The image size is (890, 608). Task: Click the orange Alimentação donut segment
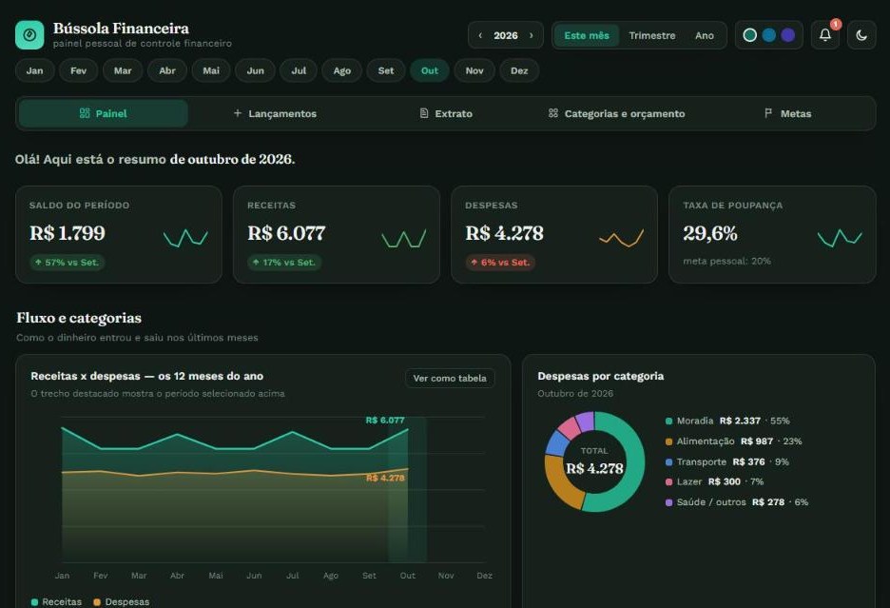(x=559, y=485)
